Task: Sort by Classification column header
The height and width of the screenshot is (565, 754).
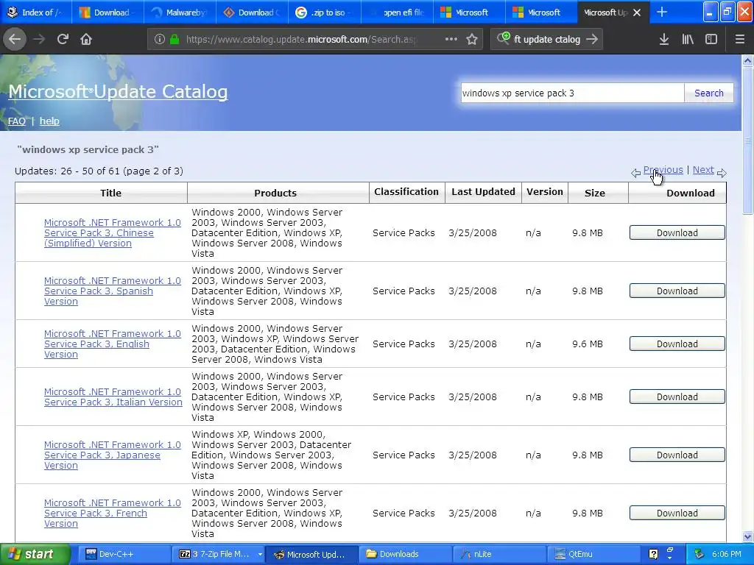Action: click(406, 192)
